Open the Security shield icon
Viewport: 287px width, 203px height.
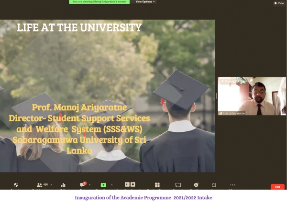point(16,185)
